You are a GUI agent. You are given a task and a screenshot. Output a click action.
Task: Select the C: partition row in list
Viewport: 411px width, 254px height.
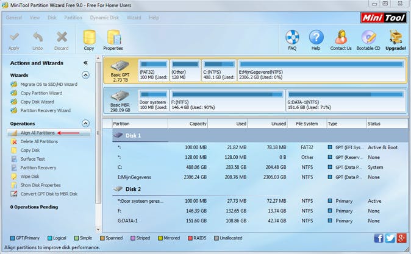click(260, 168)
